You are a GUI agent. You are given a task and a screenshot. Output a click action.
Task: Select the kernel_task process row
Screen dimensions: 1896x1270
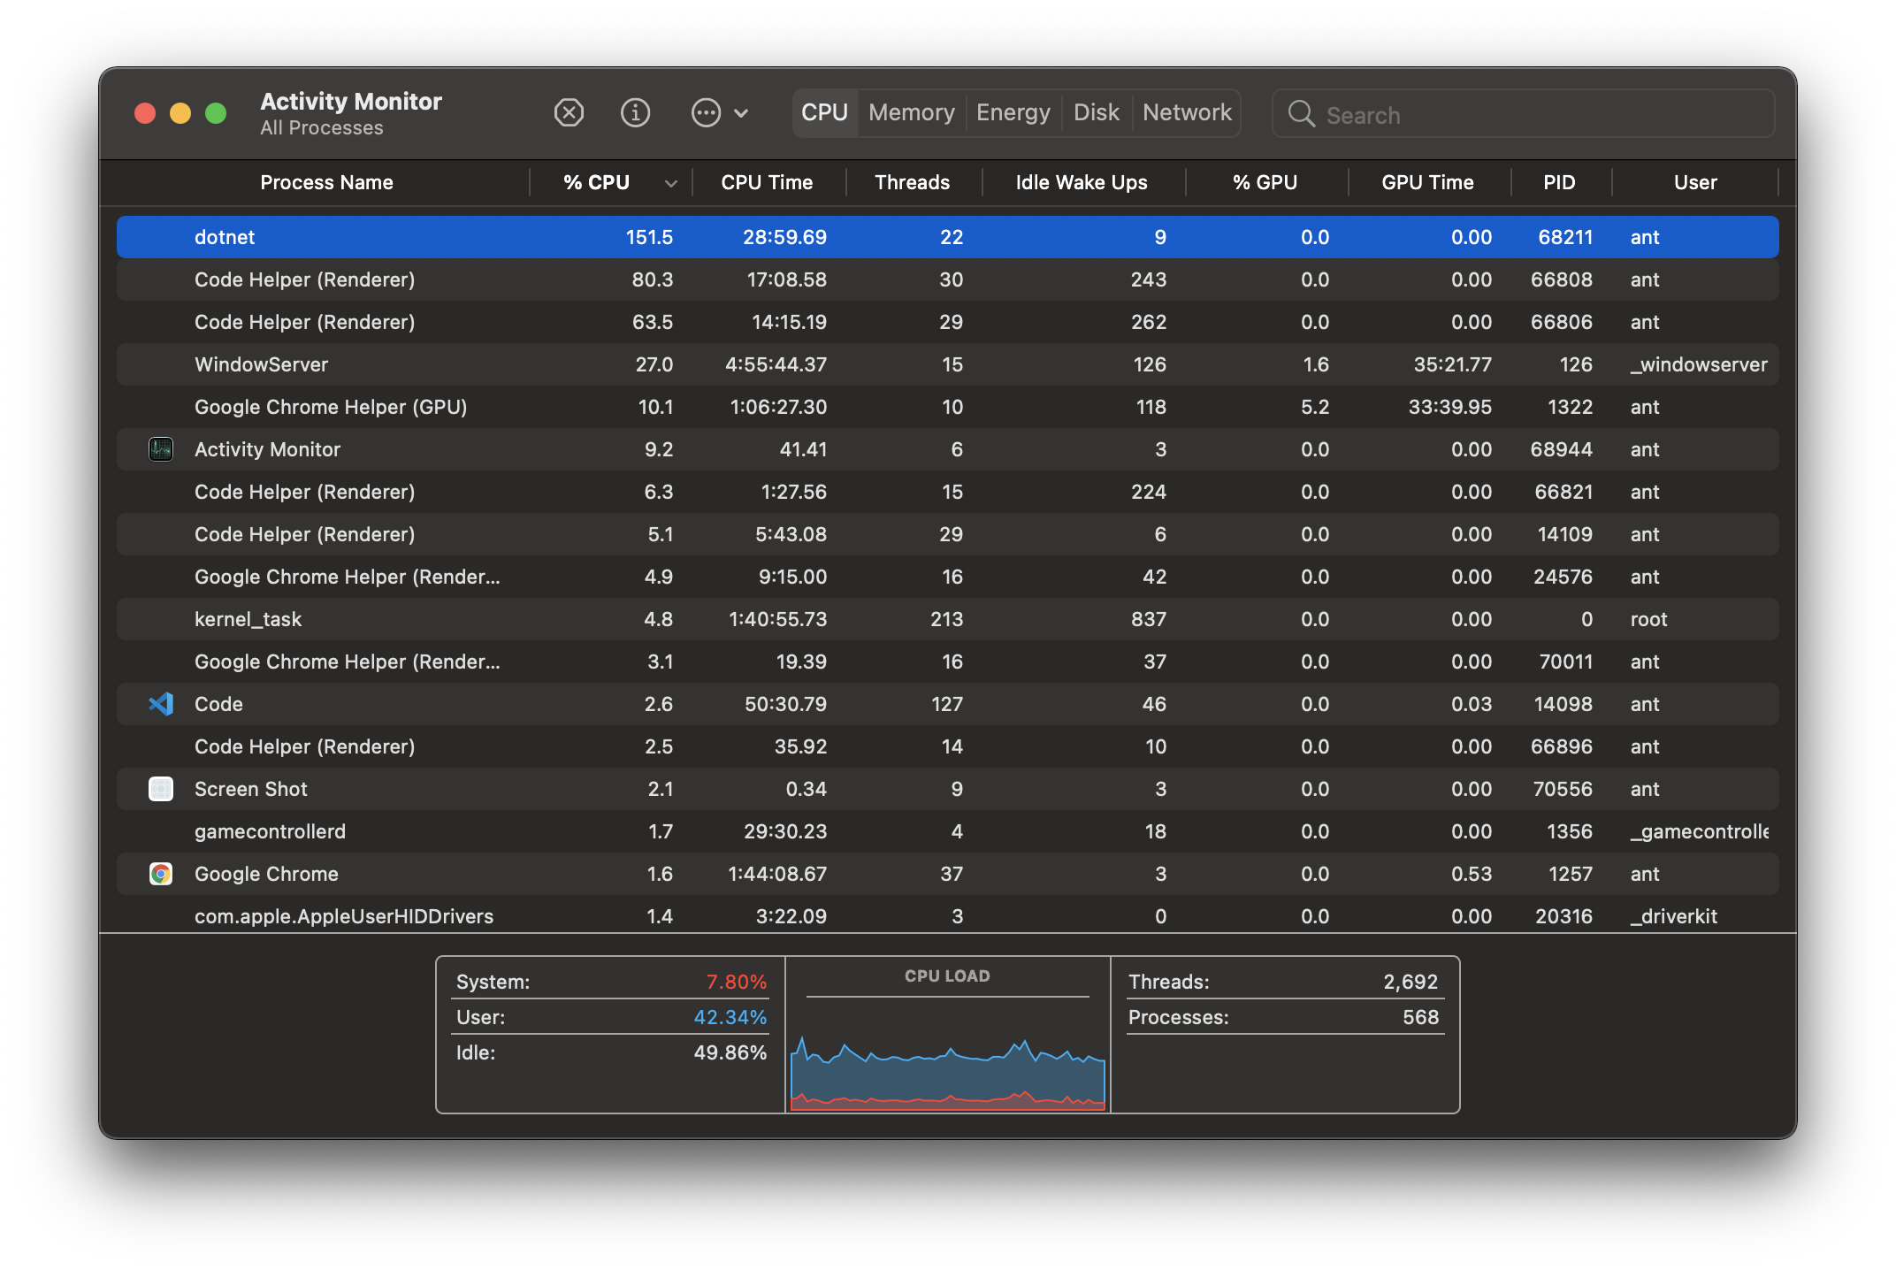click(947, 619)
